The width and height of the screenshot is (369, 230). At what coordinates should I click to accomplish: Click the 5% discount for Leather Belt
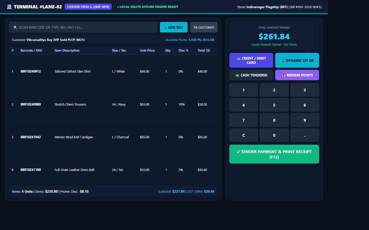181,170
